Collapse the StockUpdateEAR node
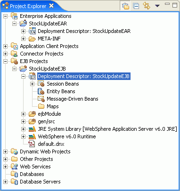The image size is (180, 191). [x=14, y=24]
